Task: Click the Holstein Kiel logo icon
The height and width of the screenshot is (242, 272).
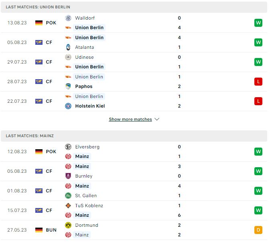Action: 68,106
